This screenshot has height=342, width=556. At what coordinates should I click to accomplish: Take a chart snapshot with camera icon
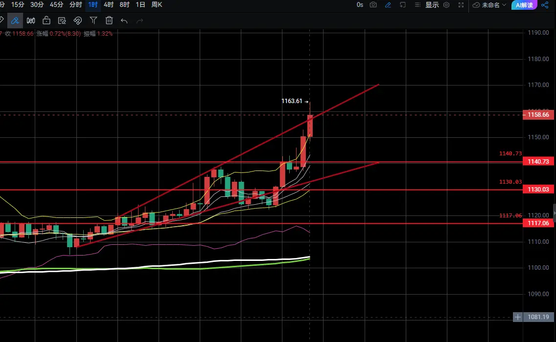pos(373,5)
